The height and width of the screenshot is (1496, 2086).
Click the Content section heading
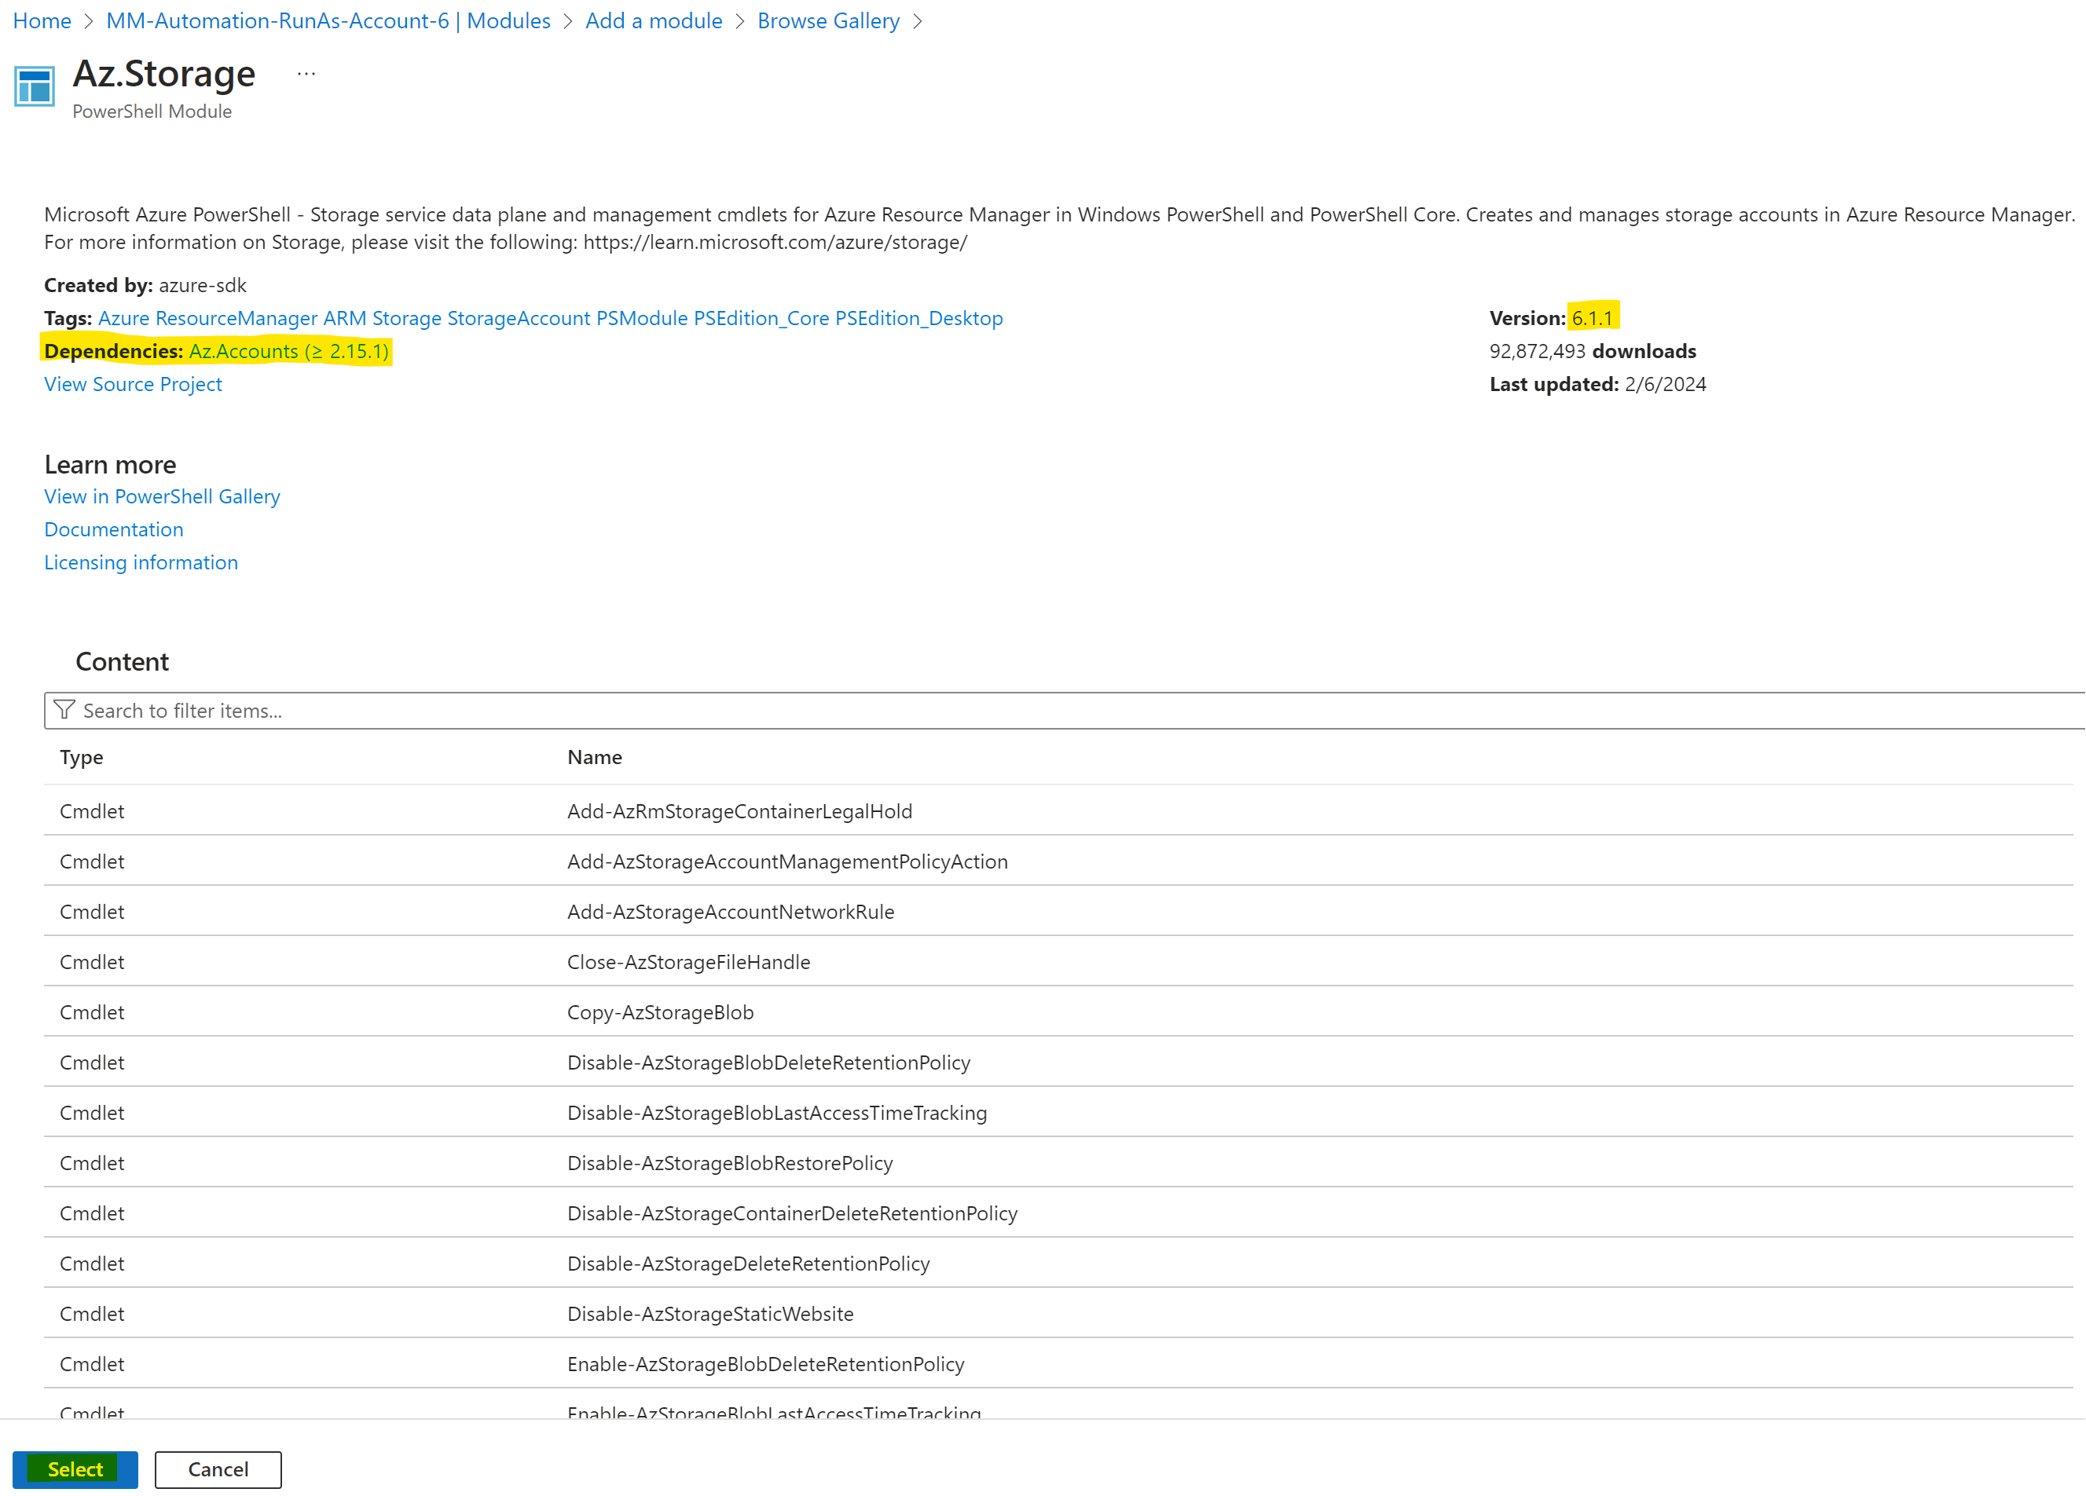(123, 662)
